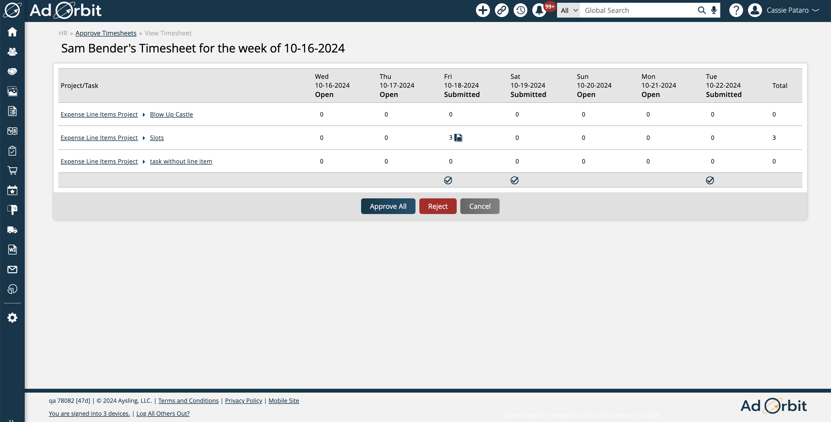Toggle the Saturday 10-19-2024 approve checkmark
This screenshot has width=831, height=422.
(514, 180)
